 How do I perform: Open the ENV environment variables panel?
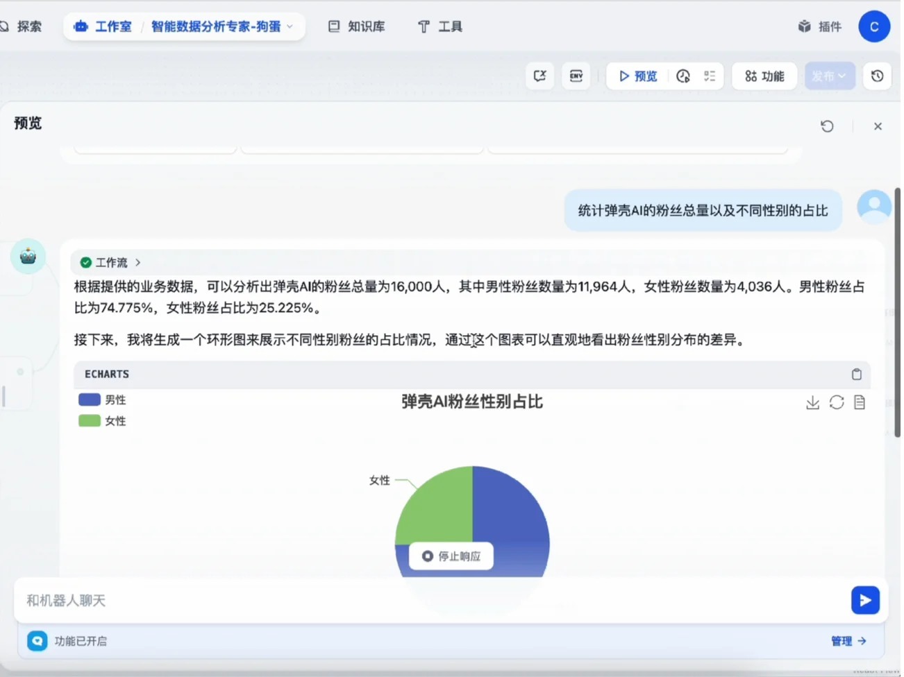[x=576, y=76]
